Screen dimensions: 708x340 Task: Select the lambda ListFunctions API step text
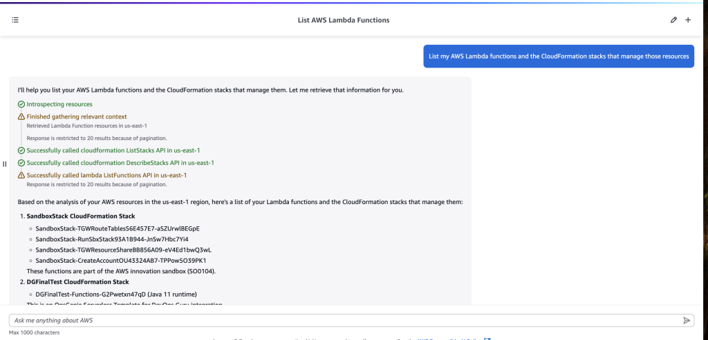pyautogui.click(x=106, y=175)
